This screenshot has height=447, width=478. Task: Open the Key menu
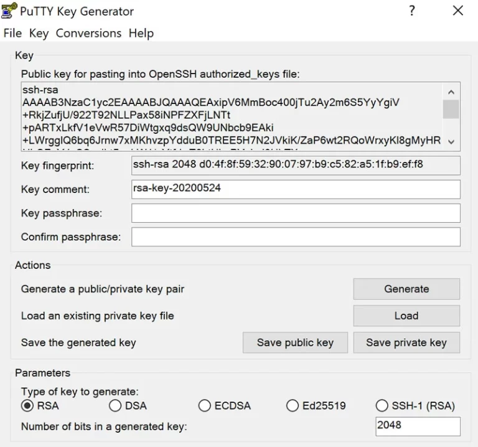tap(39, 33)
